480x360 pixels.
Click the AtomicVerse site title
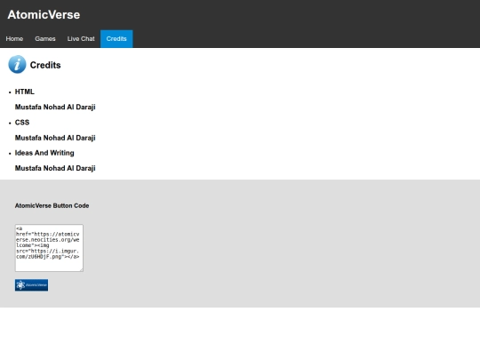(44, 15)
